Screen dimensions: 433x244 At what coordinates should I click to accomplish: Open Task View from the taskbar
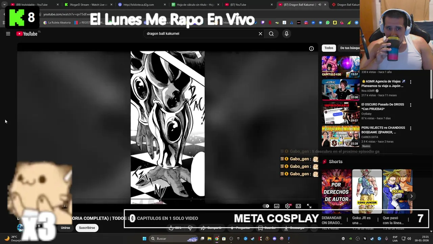pyautogui.click(x=202, y=239)
